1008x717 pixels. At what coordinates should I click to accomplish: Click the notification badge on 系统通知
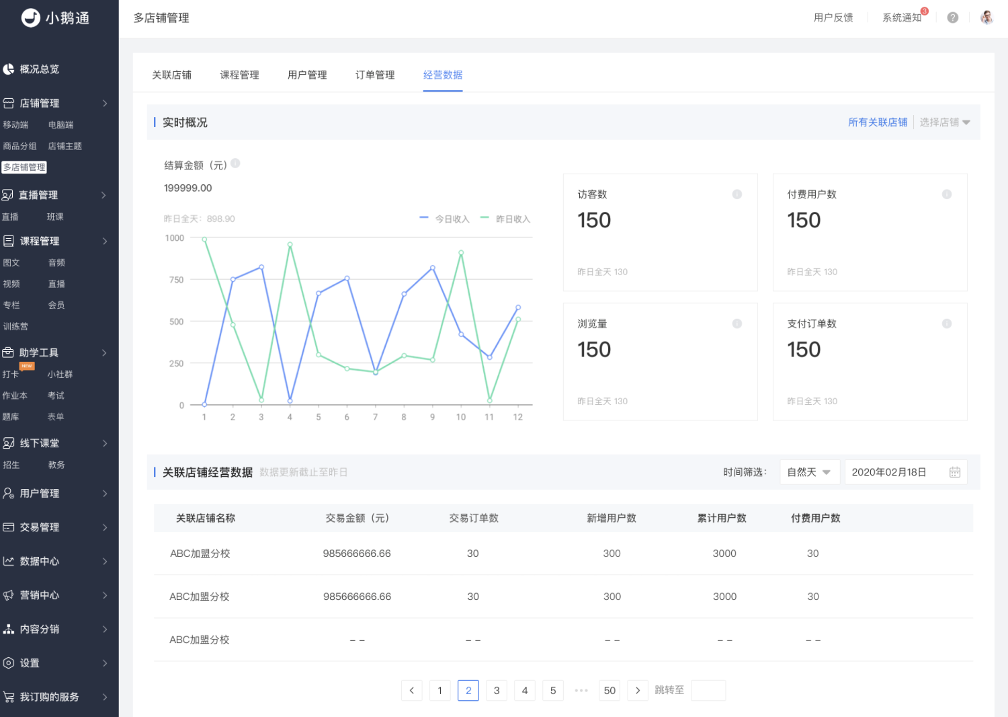925,11
